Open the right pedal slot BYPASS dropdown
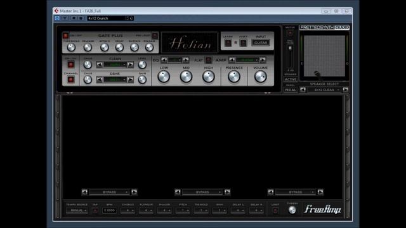The width and height of the screenshot is (406, 228). click(296, 193)
